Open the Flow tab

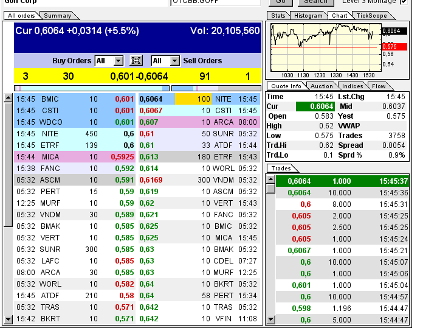coord(379,86)
